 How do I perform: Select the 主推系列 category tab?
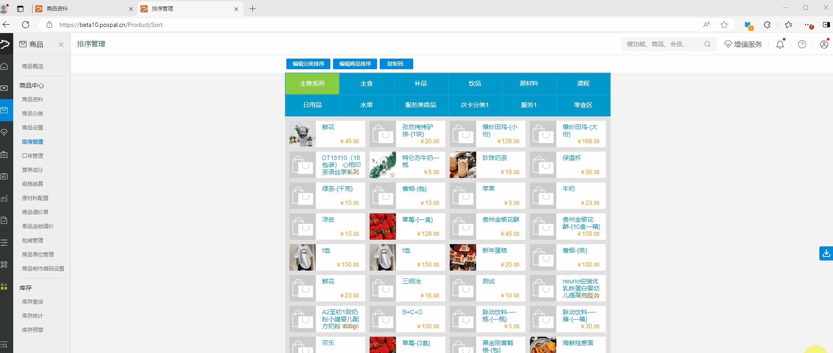click(x=312, y=84)
